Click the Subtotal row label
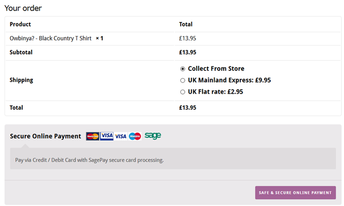Viewport: 344px width, 206px height. [21, 52]
